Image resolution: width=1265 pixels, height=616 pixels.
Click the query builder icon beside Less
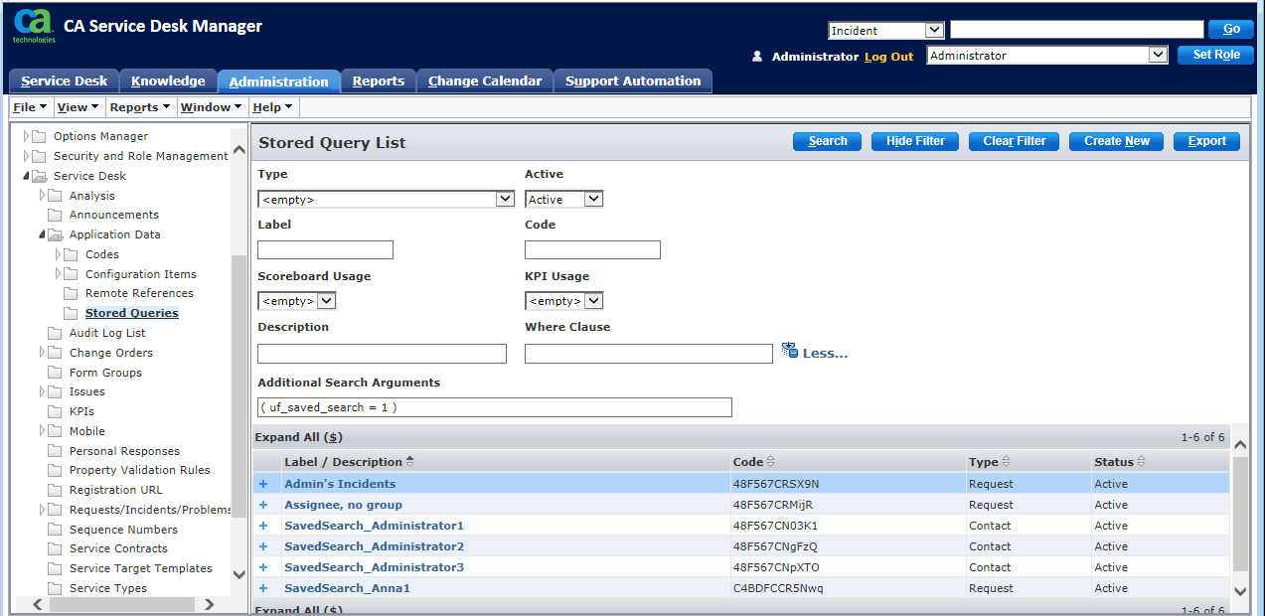click(x=790, y=351)
